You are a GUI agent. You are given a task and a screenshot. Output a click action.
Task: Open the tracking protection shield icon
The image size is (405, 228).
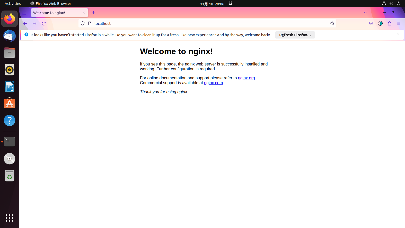pyautogui.click(x=83, y=23)
